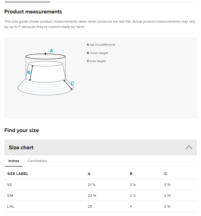
Task: Click the top circumference ellipse arrowhead
Action: [45, 54]
